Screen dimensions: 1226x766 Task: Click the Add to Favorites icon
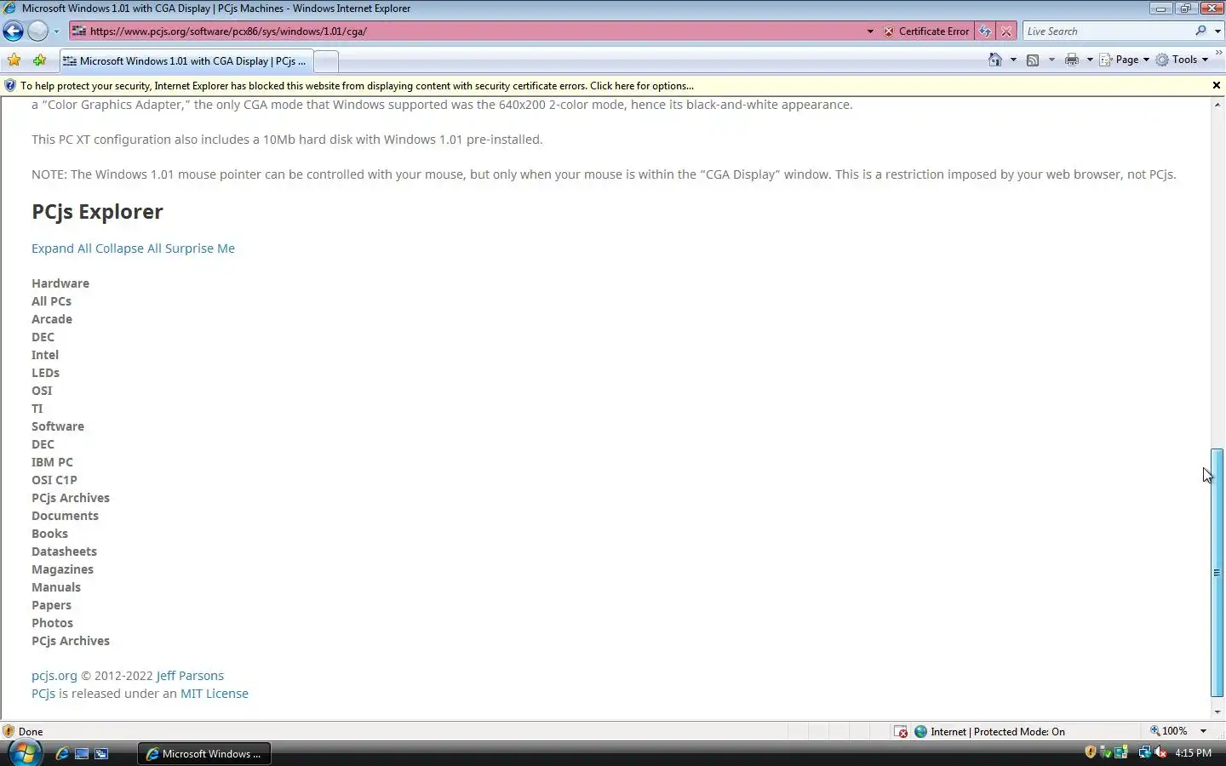(x=39, y=60)
